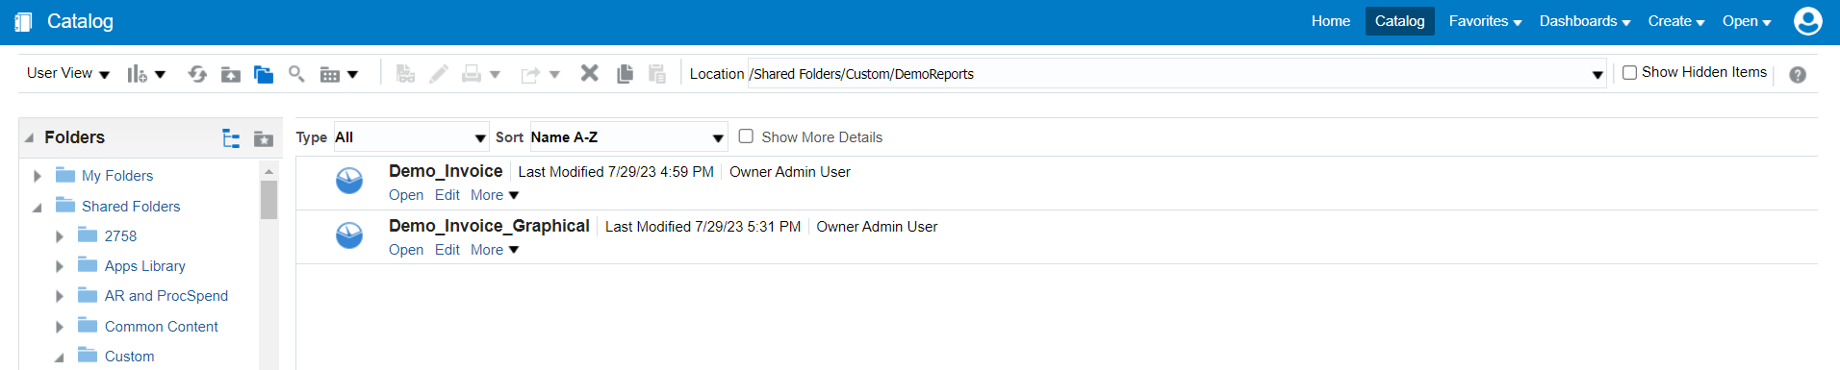The height and width of the screenshot is (370, 1840).
Task: Enable Show Hidden Items checkbox
Action: click(1629, 73)
